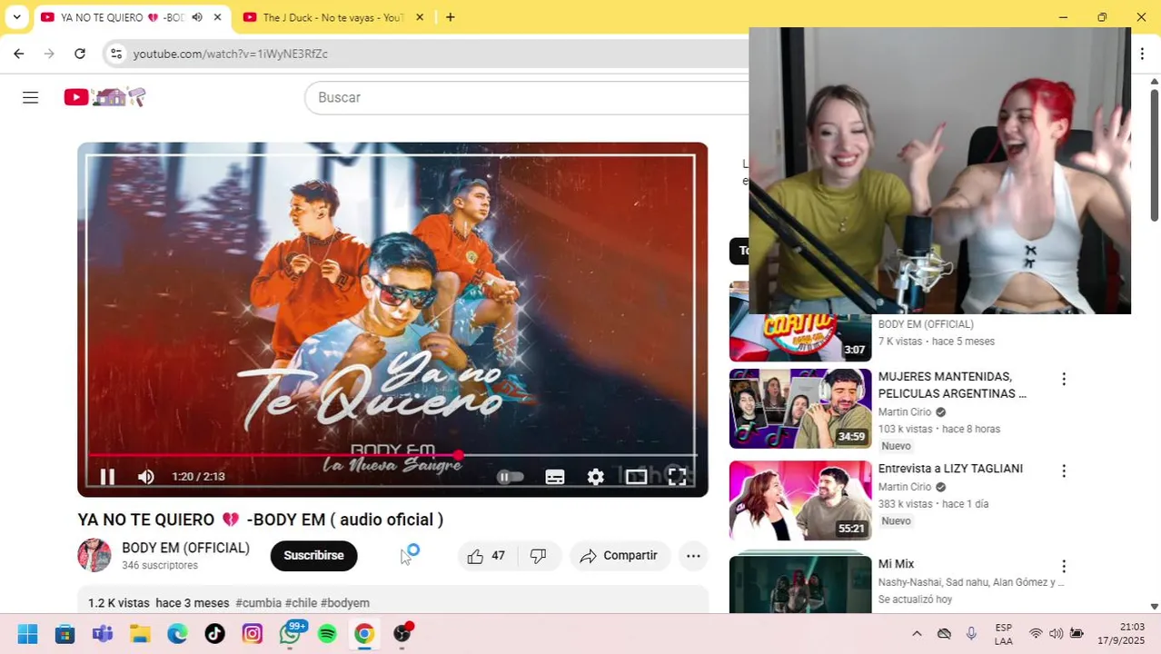Like the video with thumbs up
The height and width of the screenshot is (654, 1161).
tap(486, 556)
